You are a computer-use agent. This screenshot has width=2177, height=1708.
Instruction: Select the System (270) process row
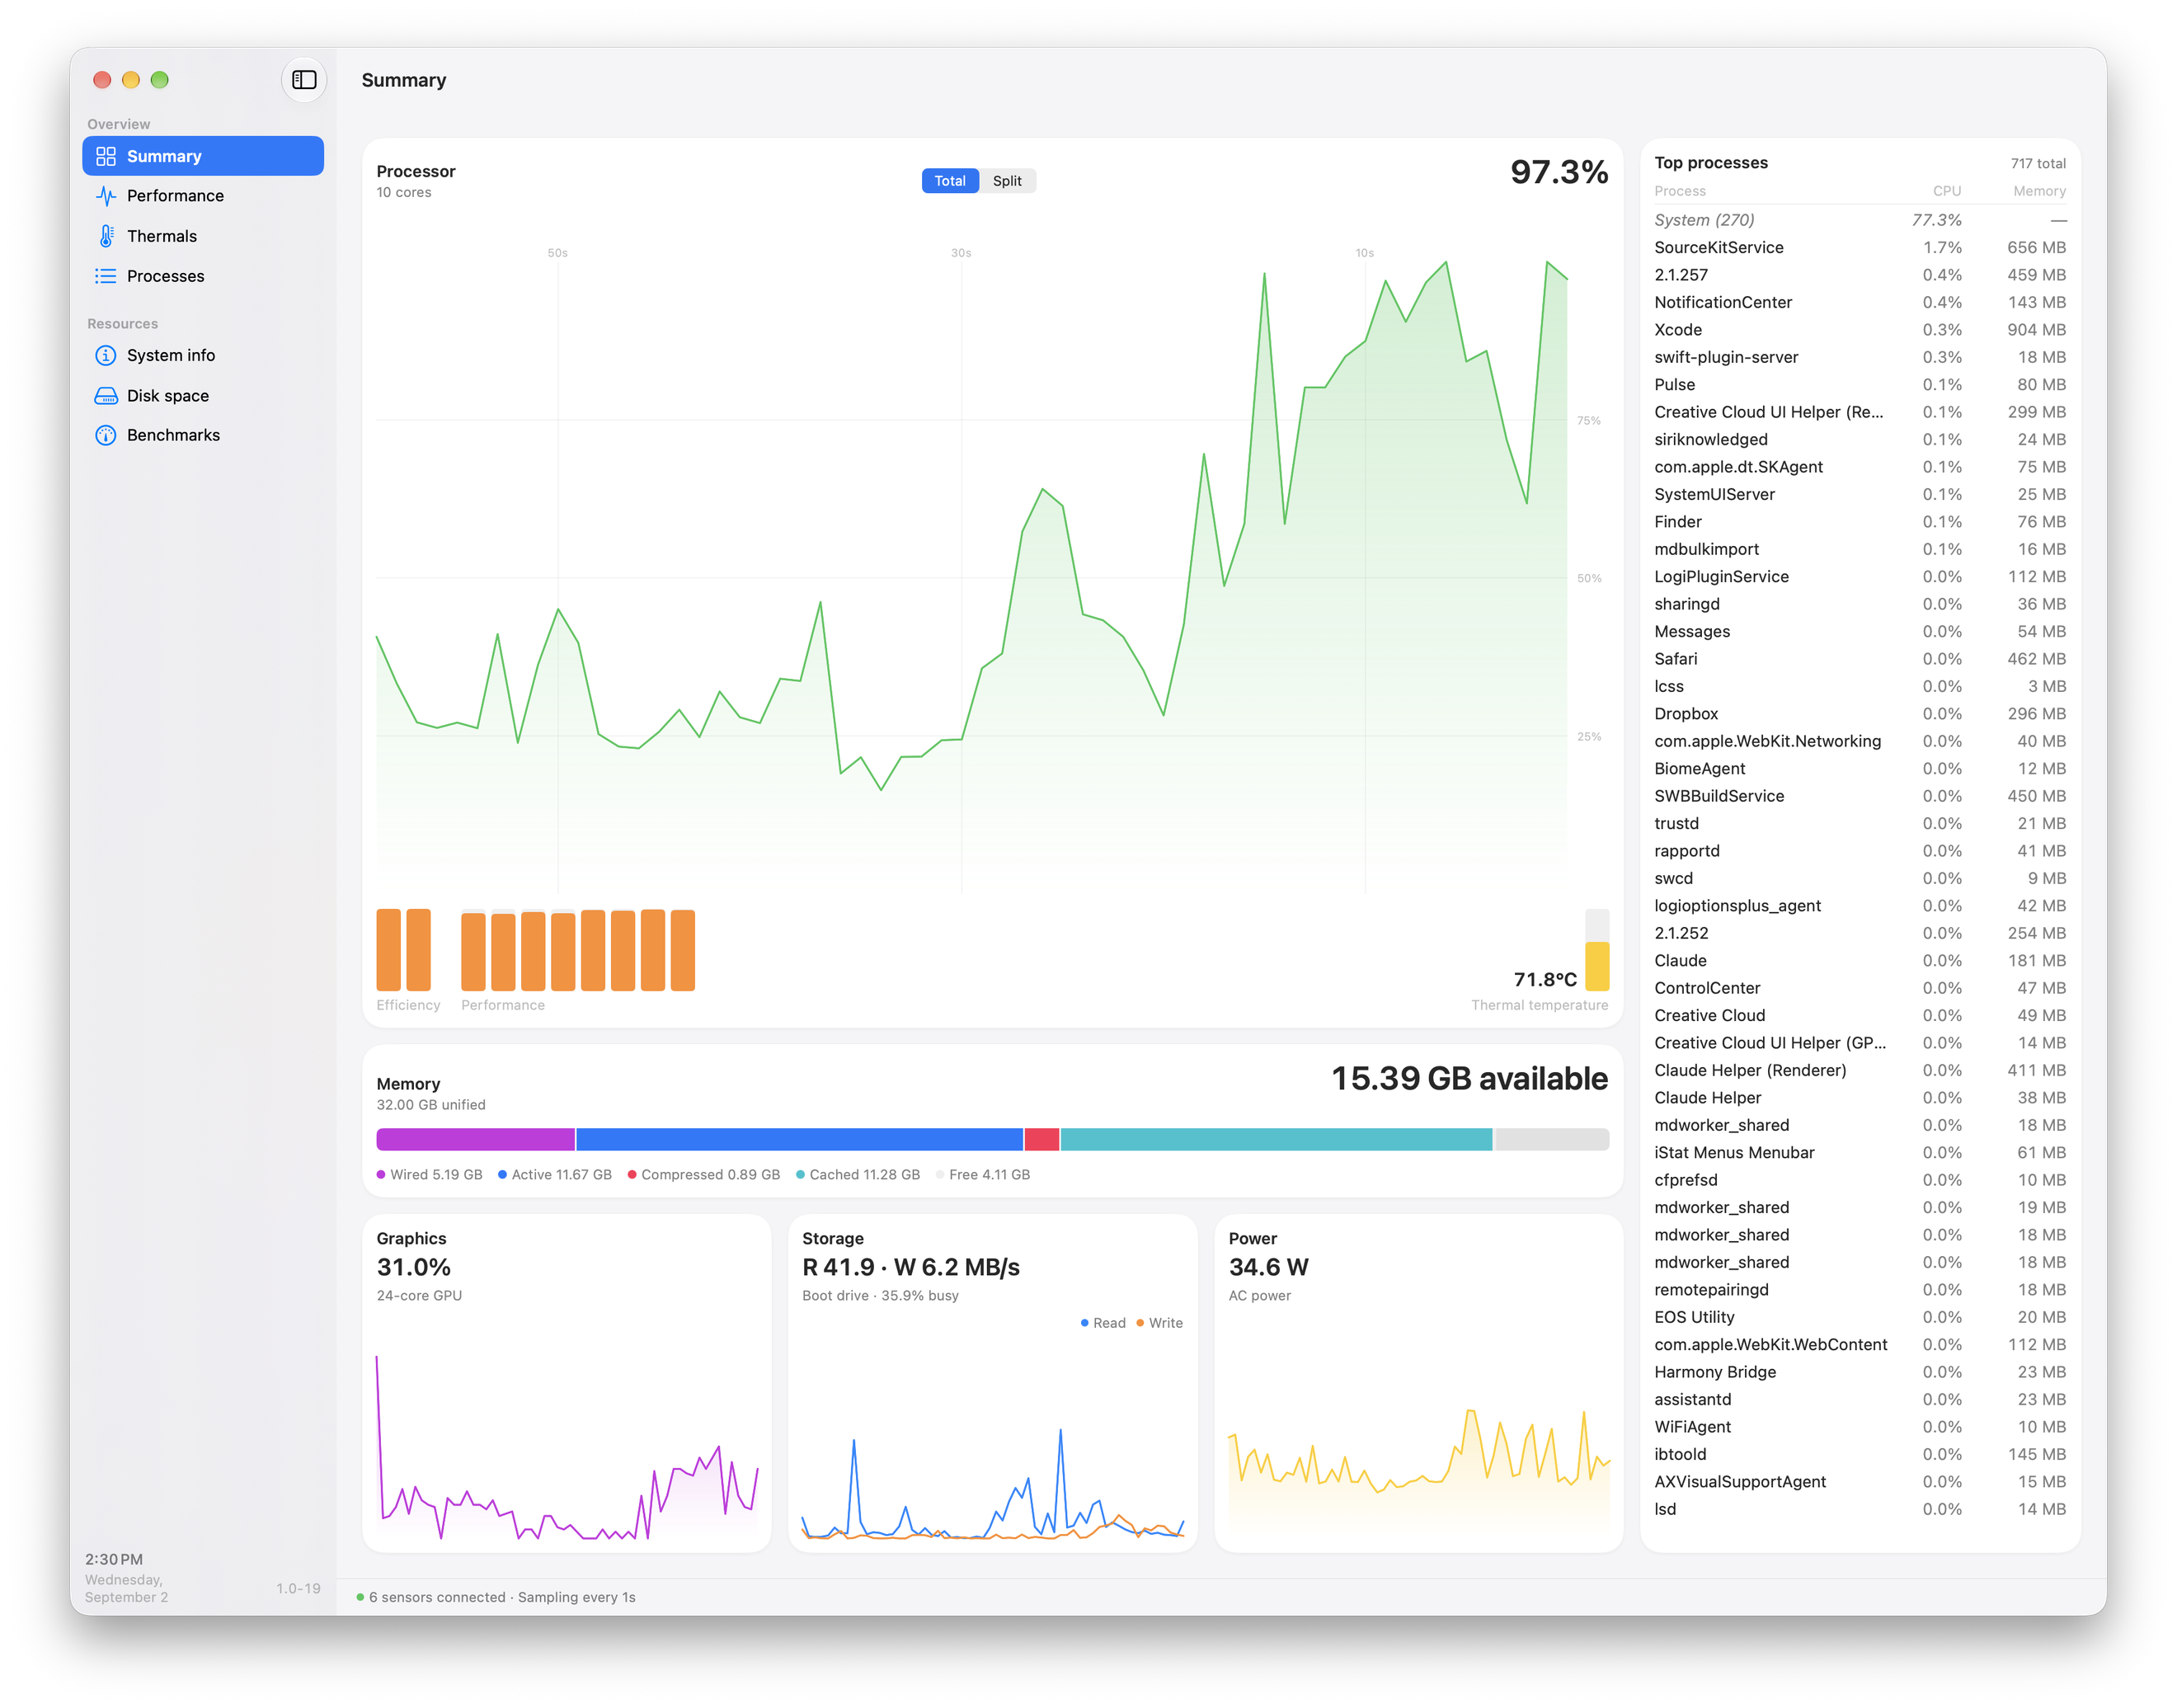point(1860,220)
